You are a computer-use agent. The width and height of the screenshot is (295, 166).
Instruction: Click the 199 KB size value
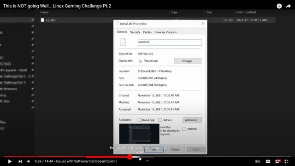coord(228,20)
